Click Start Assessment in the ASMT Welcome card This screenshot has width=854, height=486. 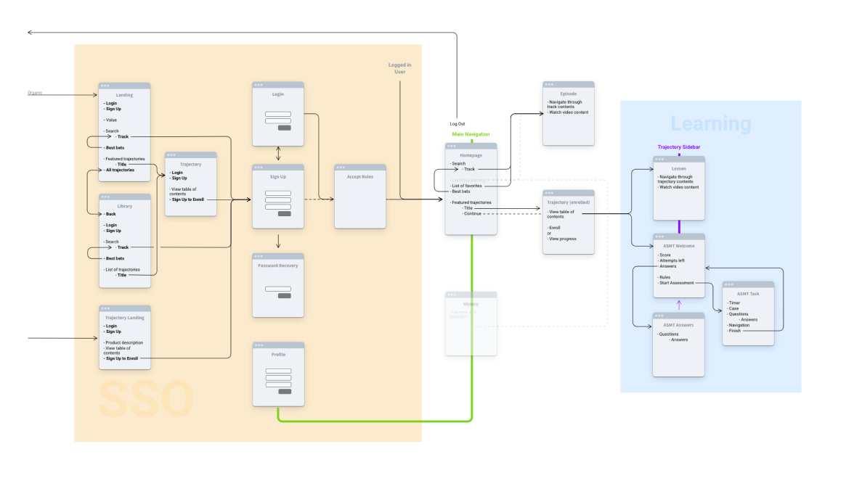pos(676,283)
